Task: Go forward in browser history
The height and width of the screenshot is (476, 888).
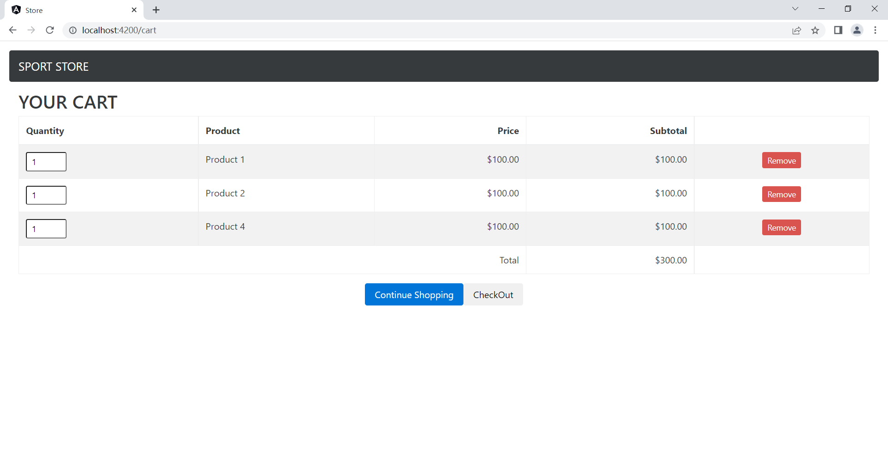Action: coord(31,30)
